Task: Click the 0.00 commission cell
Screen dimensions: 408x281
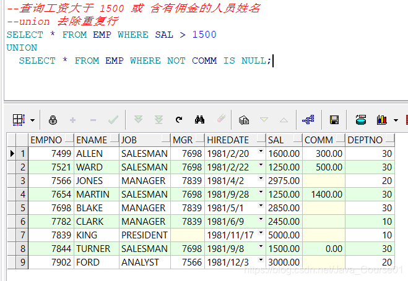Action: (324, 248)
